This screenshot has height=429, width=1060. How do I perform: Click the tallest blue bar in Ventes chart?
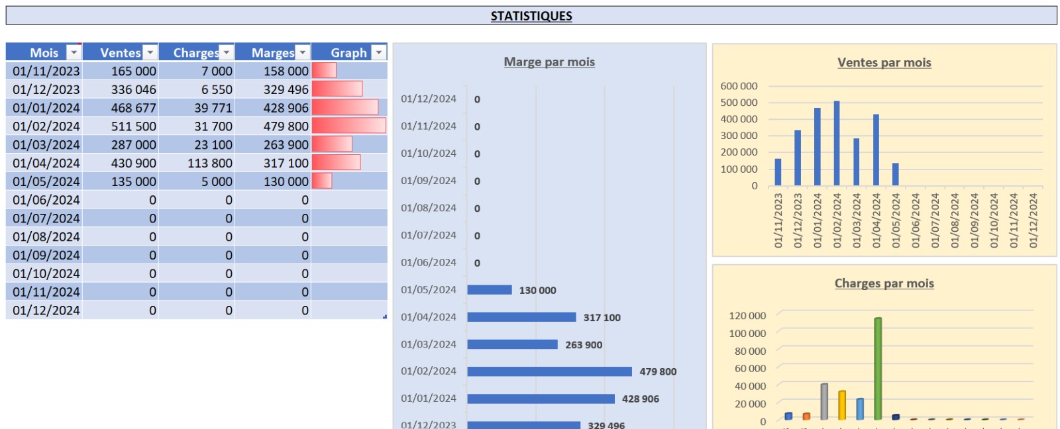click(x=837, y=143)
